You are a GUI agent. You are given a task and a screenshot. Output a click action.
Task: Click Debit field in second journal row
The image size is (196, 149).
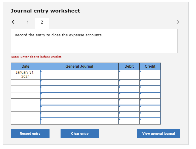tap(129, 83)
